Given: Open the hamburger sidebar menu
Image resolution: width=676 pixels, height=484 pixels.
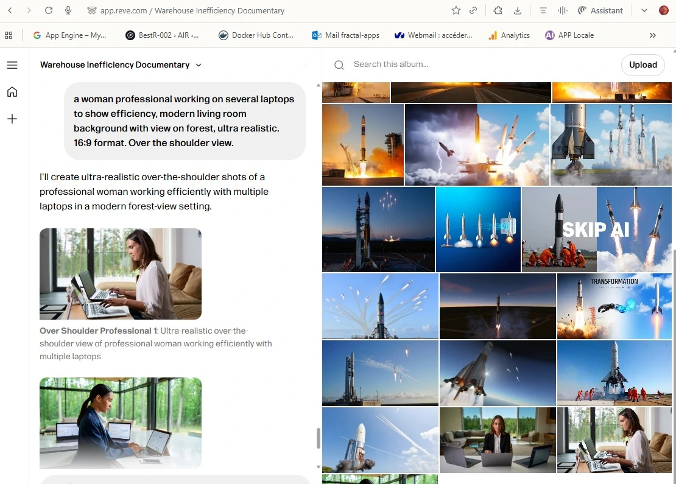Looking at the screenshot, I should click(x=12, y=65).
